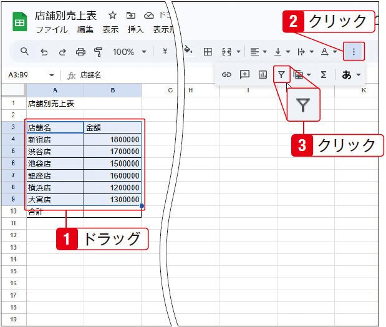Screen dimensions: 386x327
Task: Open the fill color bucket
Action: click(188, 50)
